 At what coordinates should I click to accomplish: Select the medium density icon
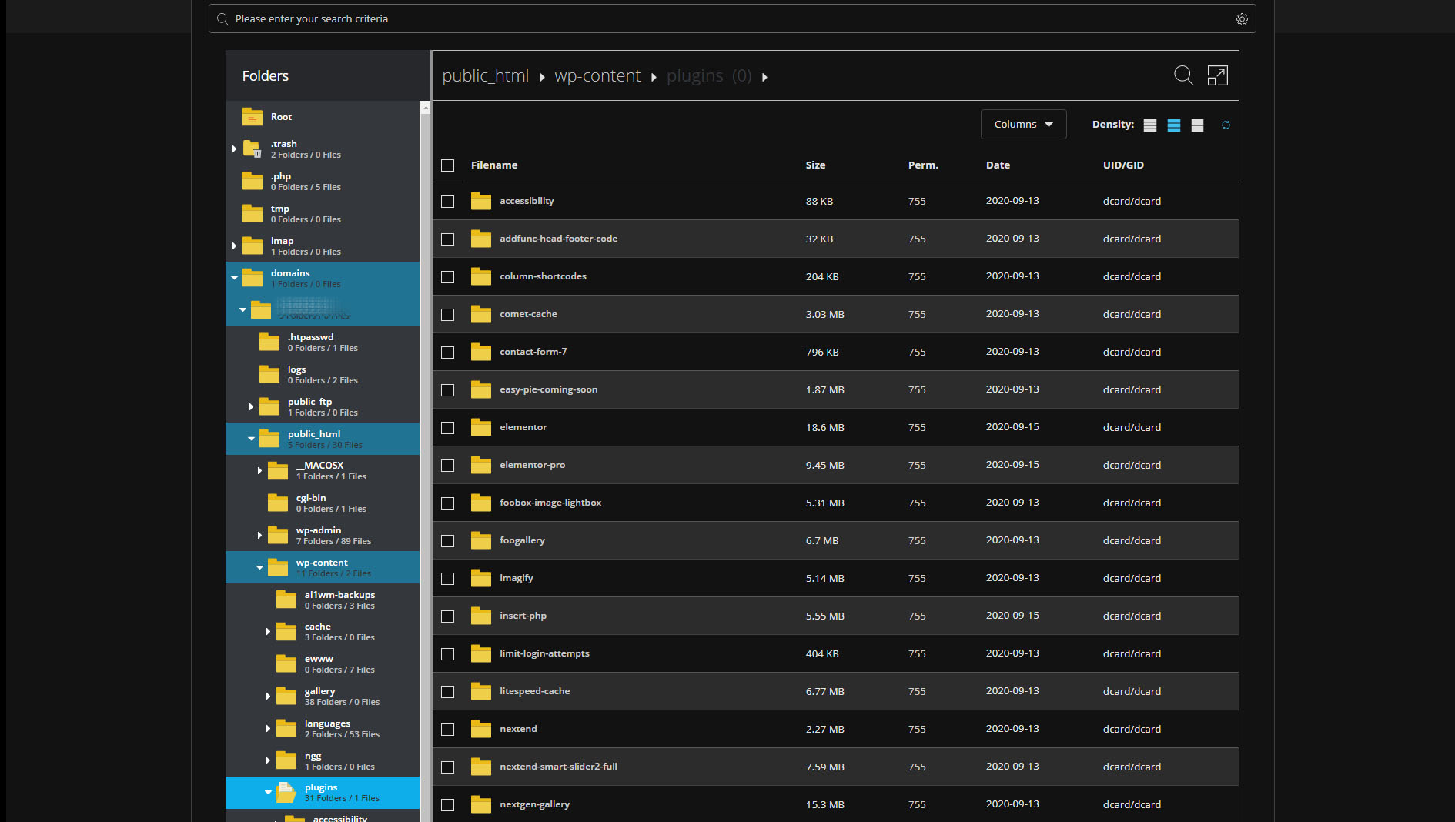pyautogui.click(x=1174, y=125)
